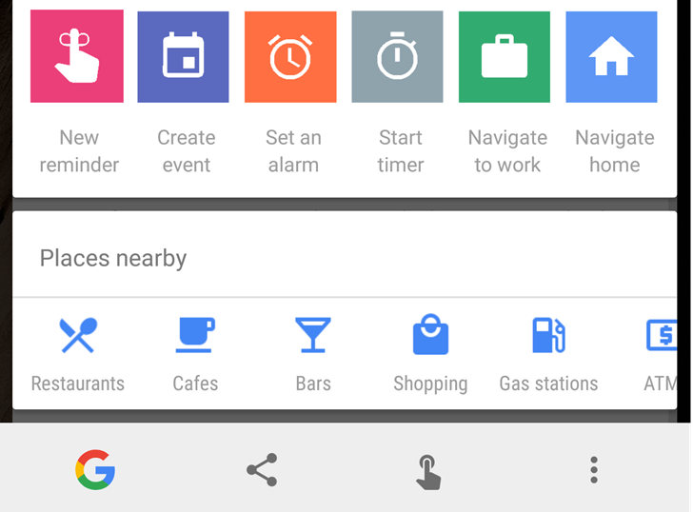Select the Restaurants fork and spoon icon
The width and height of the screenshot is (693, 512).
78,335
